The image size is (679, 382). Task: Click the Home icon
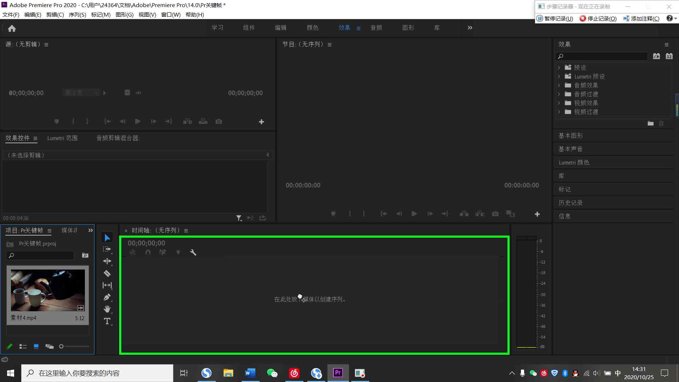pyautogui.click(x=12, y=28)
